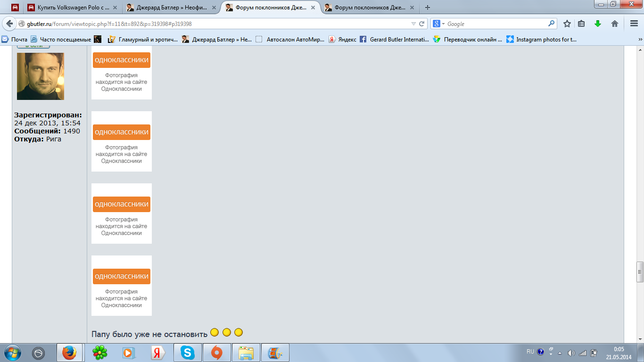Open a new tab with plus button
Screen dimensions: 644x362
click(x=428, y=8)
